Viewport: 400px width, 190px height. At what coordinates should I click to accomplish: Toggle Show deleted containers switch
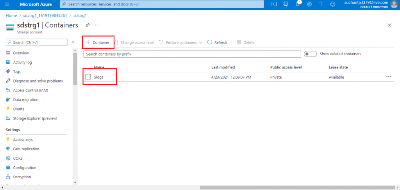click(310, 54)
